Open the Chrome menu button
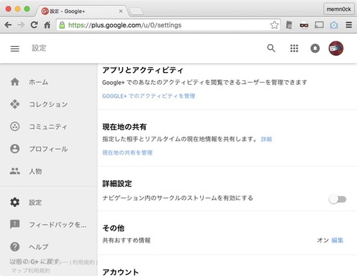Screen dimensions: 357x276 (349, 25)
